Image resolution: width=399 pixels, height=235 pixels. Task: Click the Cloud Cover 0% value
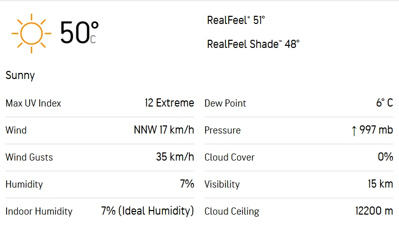point(385,157)
